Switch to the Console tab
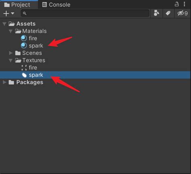This screenshot has width=191, height=174. click(56, 5)
